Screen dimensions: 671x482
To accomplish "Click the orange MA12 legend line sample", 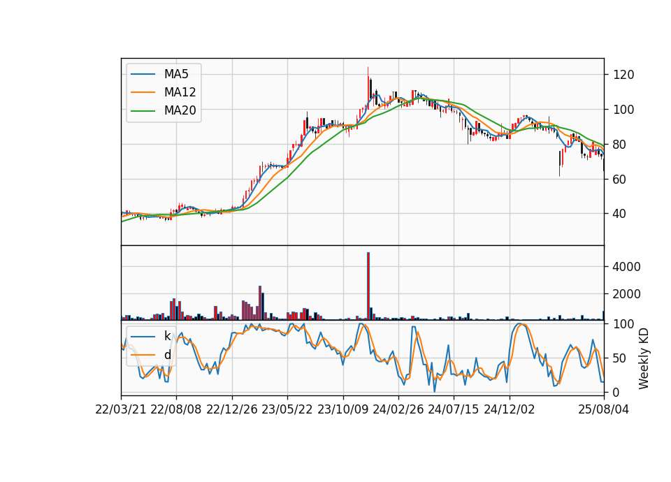I will pyautogui.click(x=143, y=92).
